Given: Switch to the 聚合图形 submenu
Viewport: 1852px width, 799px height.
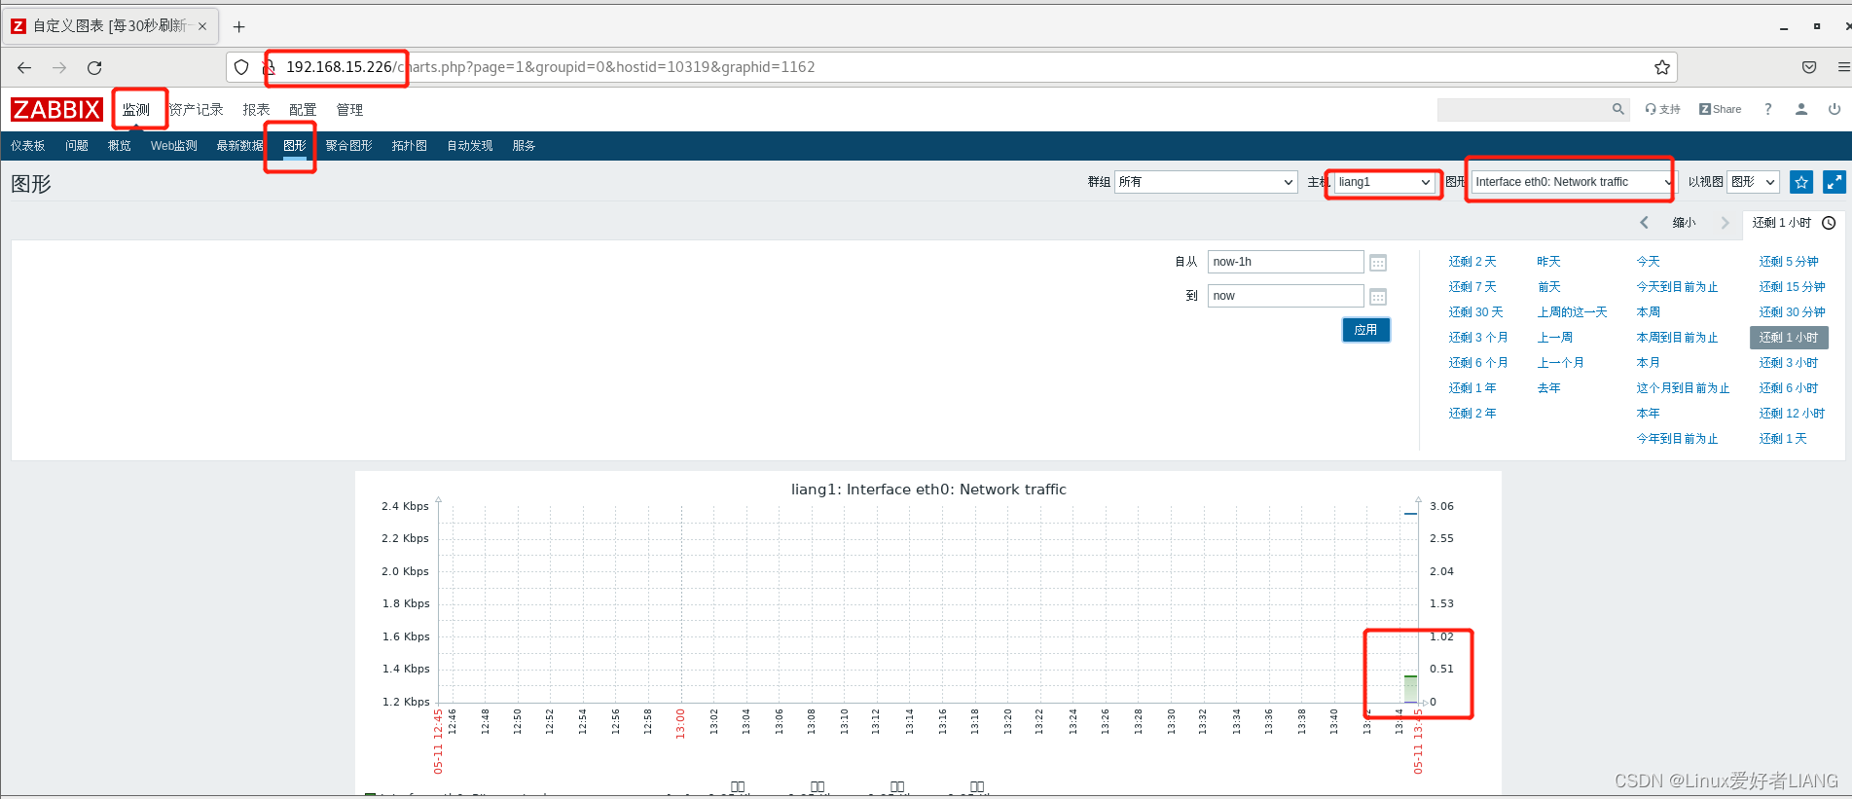Looking at the screenshot, I should pos(349,146).
